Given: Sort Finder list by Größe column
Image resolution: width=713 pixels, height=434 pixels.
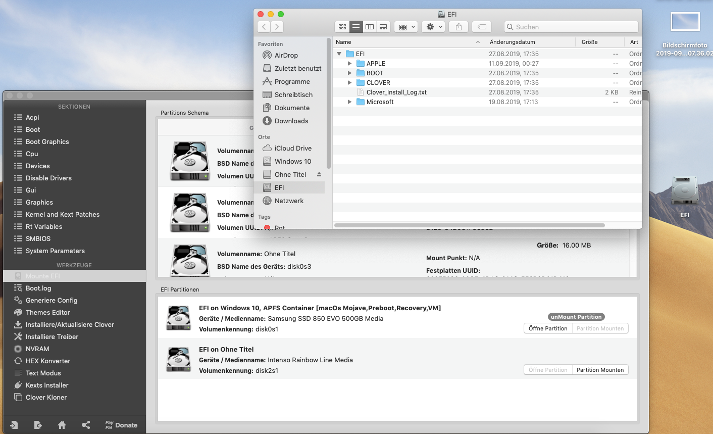Looking at the screenshot, I should point(599,42).
